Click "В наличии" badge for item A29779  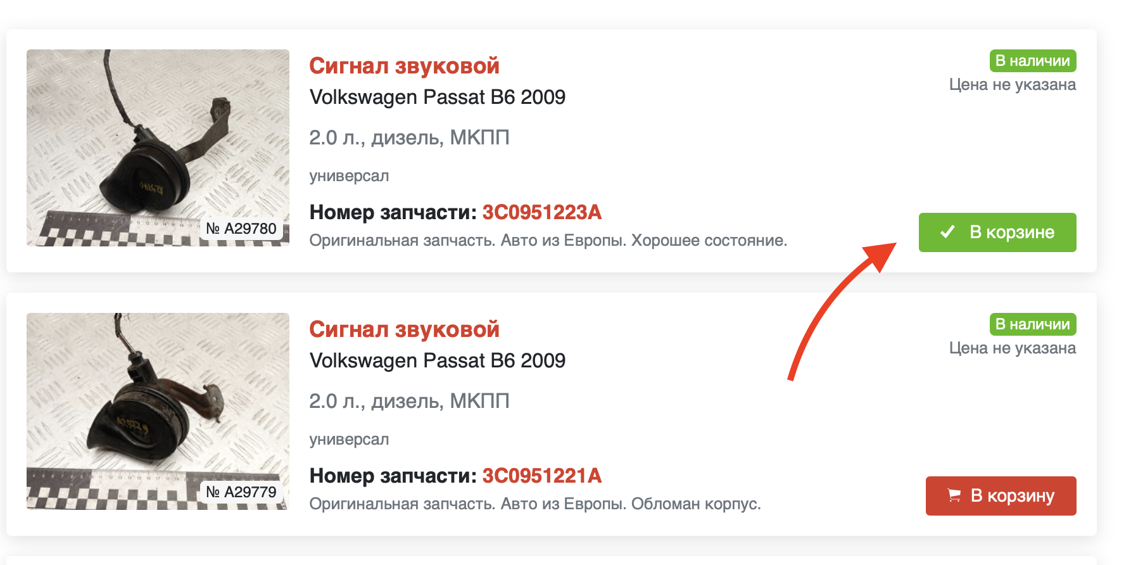tap(1032, 324)
